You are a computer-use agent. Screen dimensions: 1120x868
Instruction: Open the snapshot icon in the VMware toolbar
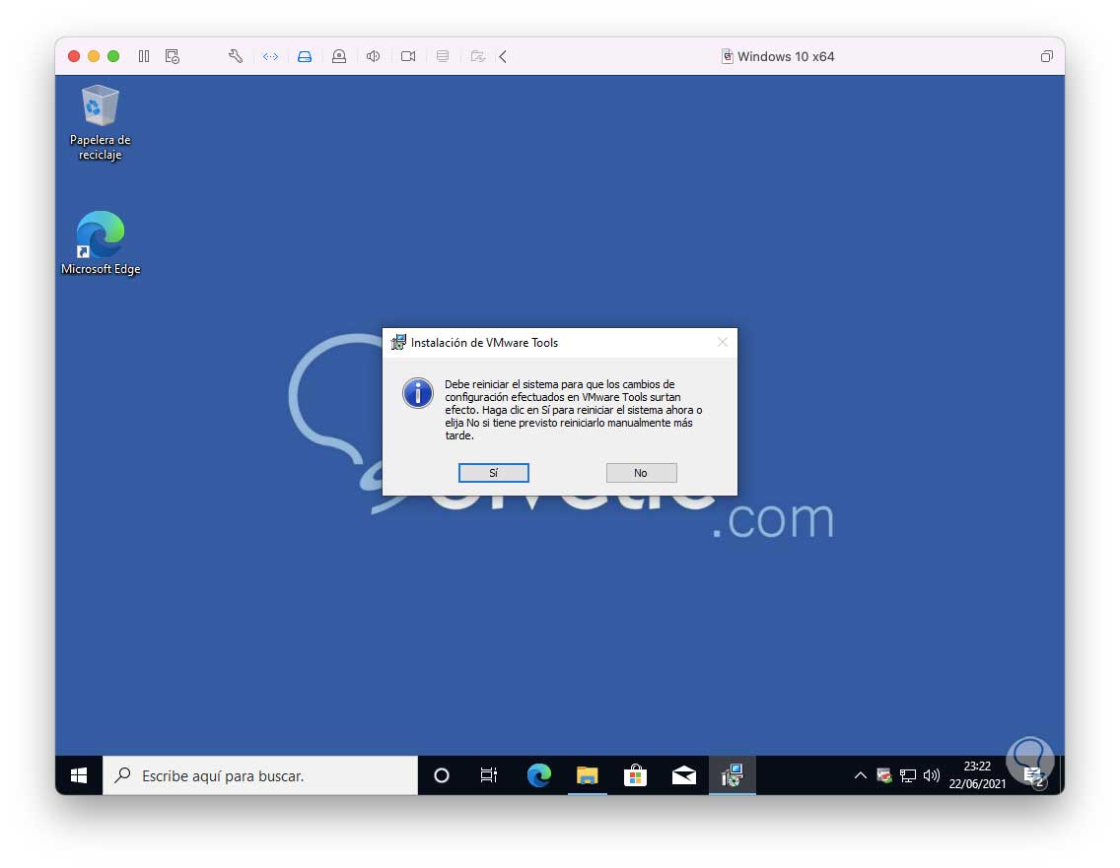click(x=173, y=56)
